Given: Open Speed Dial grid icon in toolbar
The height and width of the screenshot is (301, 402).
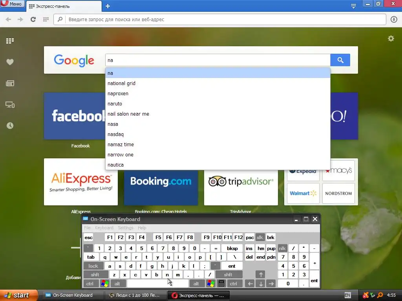Looking at the screenshot, I should [x=46, y=20].
